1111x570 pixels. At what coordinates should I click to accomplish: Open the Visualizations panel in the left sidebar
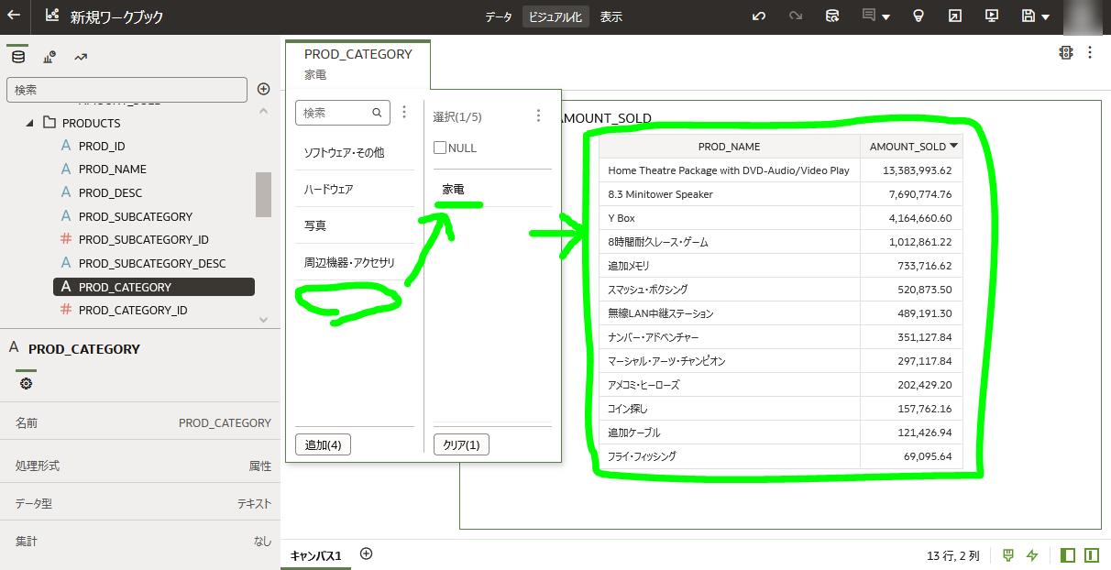[x=49, y=57]
